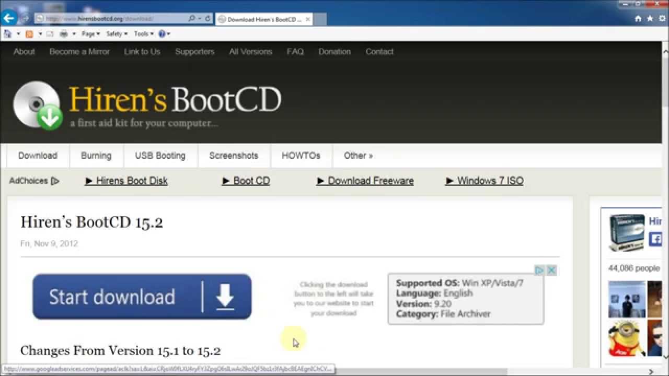The width and height of the screenshot is (669, 376).
Task: Click the browser Forward arrow
Action: click(25, 18)
